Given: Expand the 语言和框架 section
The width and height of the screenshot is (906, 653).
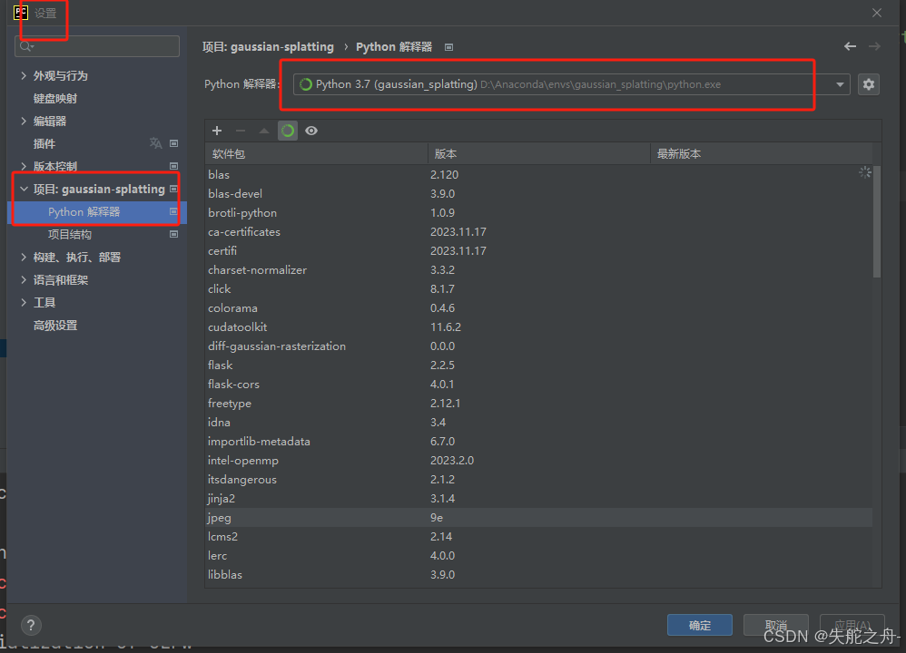Looking at the screenshot, I should [24, 279].
